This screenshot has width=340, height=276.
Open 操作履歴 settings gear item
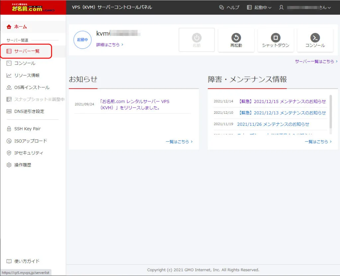point(23,165)
